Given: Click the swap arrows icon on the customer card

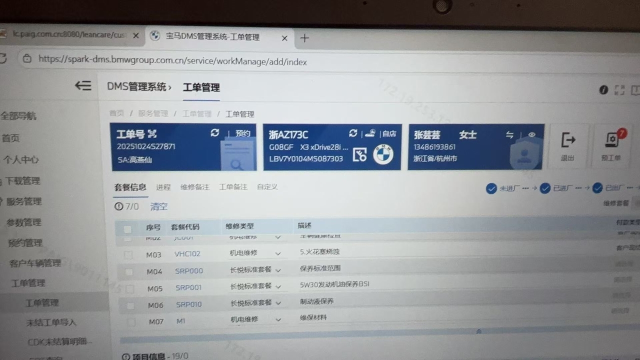Looking at the screenshot, I should click(509, 135).
